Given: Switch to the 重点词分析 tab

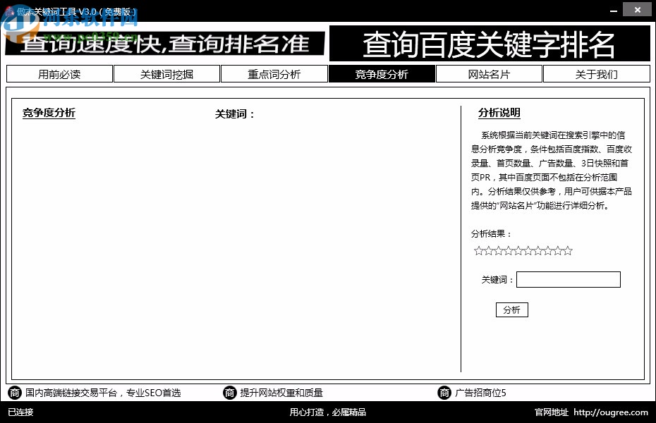Looking at the screenshot, I should 274,73.
